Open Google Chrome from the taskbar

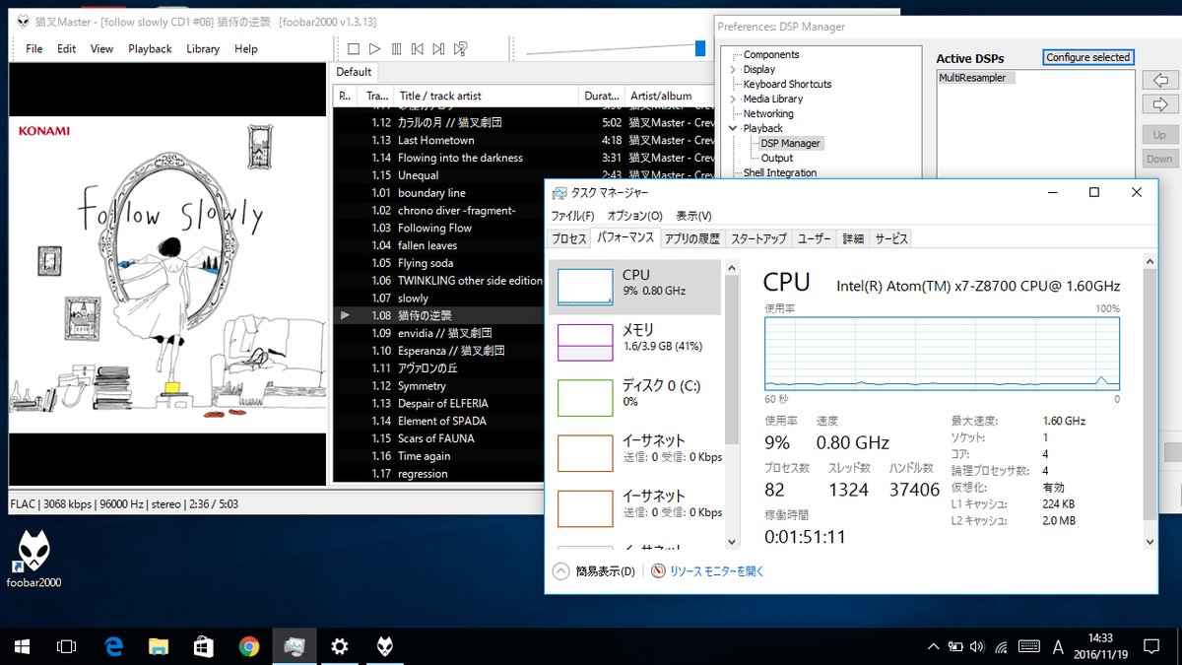click(249, 646)
